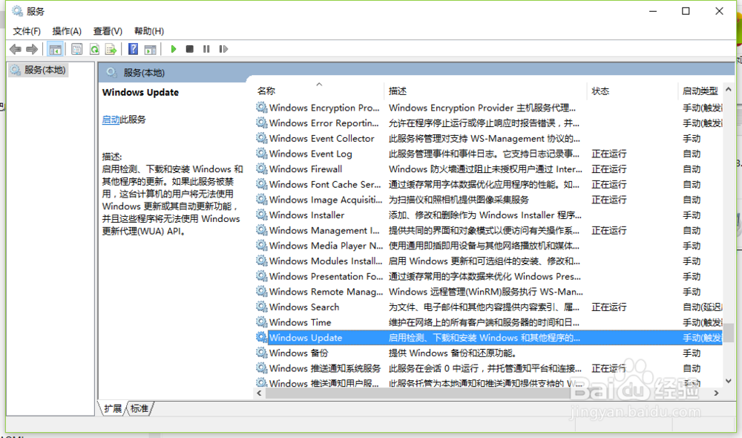Select Windows 推送通知系统服务 service name

(x=325, y=368)
